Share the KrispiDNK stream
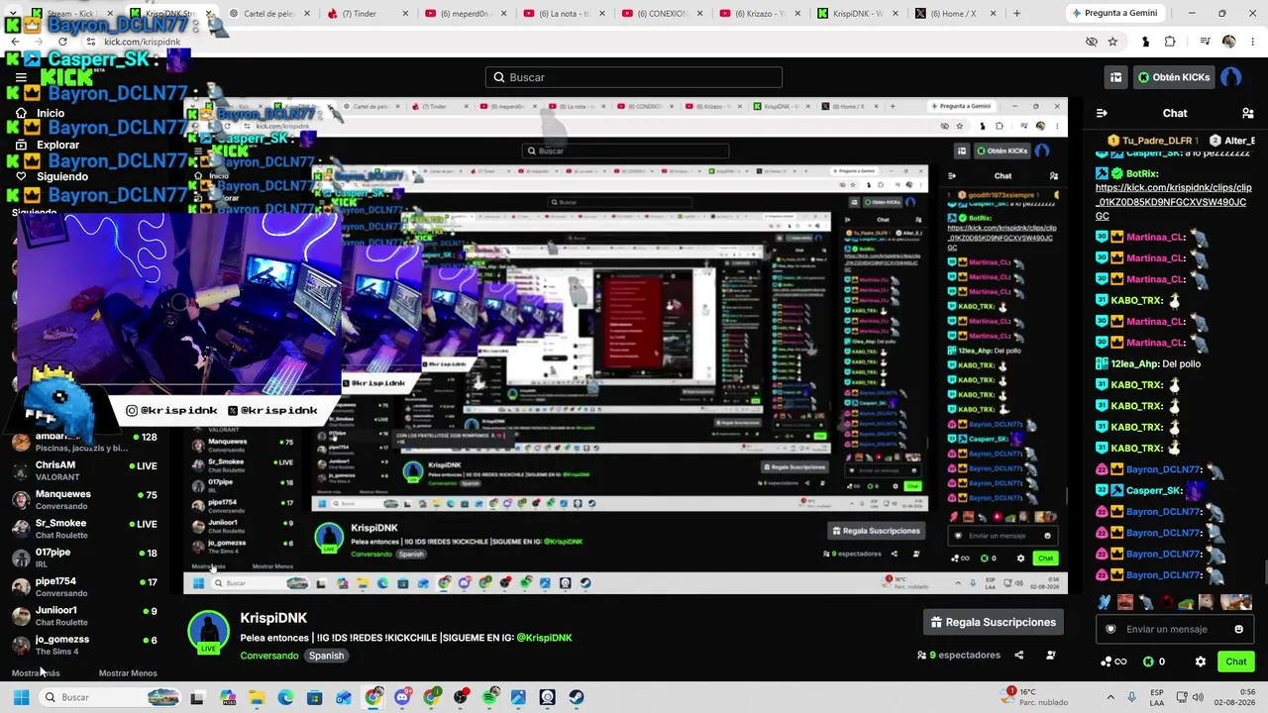The height and width of the screenshot is (713, 1268). (x=1018, y=655)
